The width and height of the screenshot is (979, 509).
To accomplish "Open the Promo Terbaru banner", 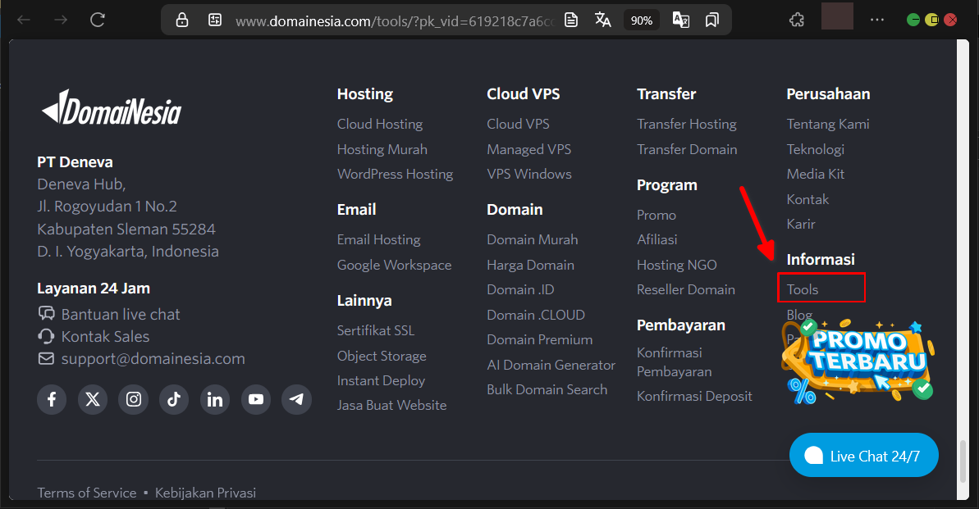I will pos(858,361).
